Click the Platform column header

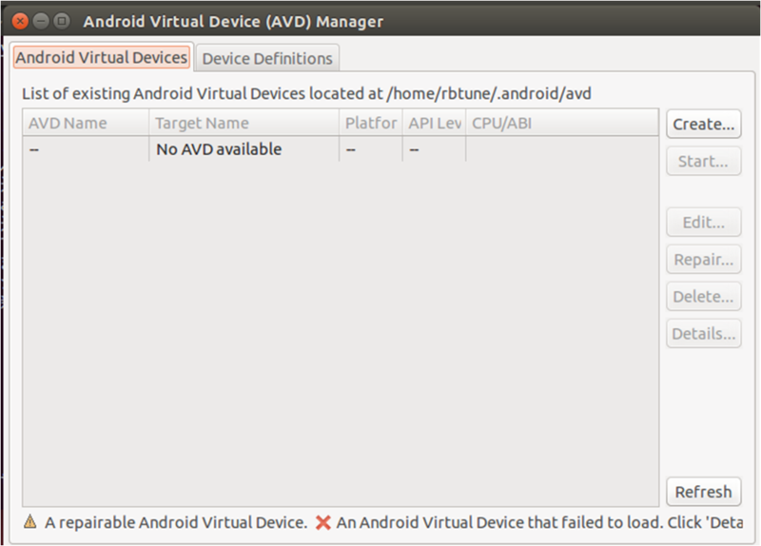pyautogui.click(x=371, y=123)
